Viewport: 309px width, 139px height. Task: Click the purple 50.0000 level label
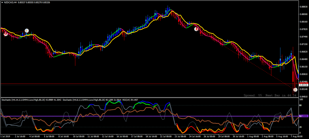point(303,116)
